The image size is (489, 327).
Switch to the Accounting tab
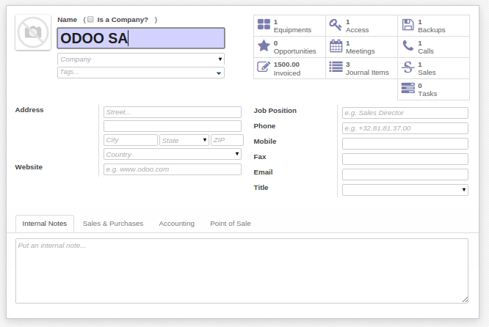click(x=176, y=224)
